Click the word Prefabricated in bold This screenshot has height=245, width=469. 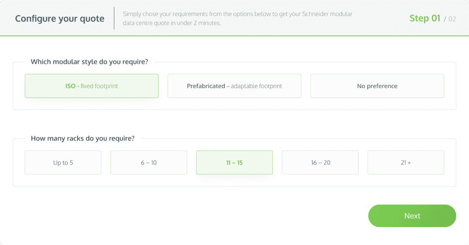coord(206,86)
